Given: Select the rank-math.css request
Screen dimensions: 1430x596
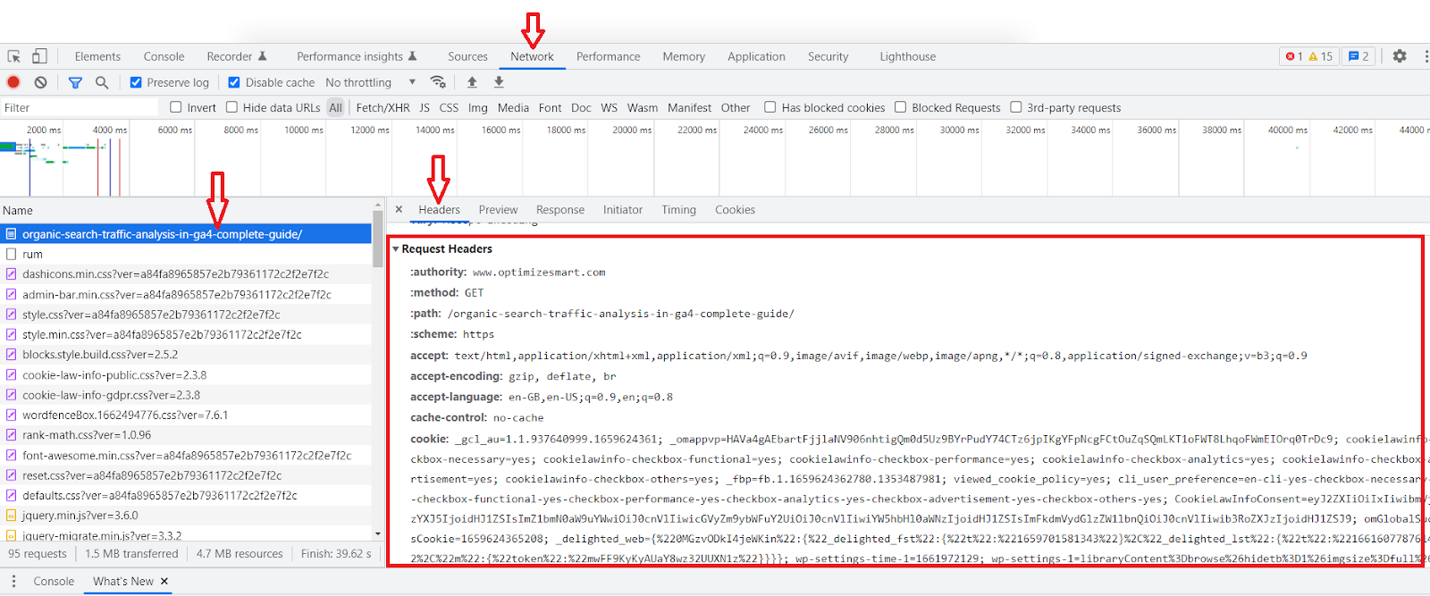Looking at the screenshot, I should tap(87, 435).
